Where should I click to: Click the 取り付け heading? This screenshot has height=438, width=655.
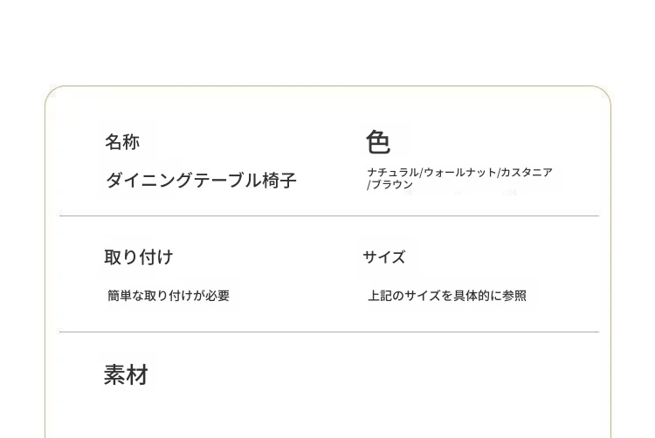coord(139,257)
